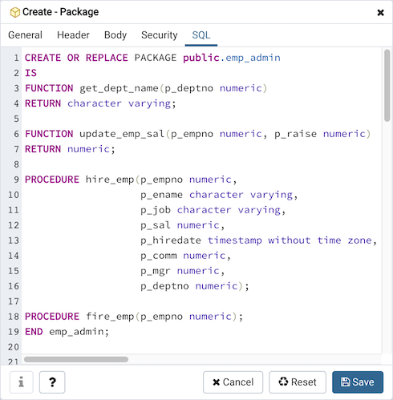Click 'p_comm' parameter on line 14
This screenshot has width=393, height=400.
159,256
